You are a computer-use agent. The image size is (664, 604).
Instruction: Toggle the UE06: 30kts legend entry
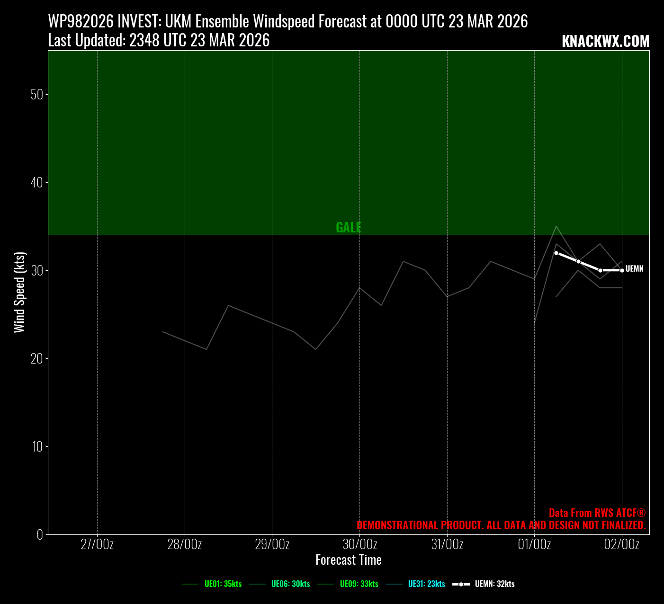290,584
